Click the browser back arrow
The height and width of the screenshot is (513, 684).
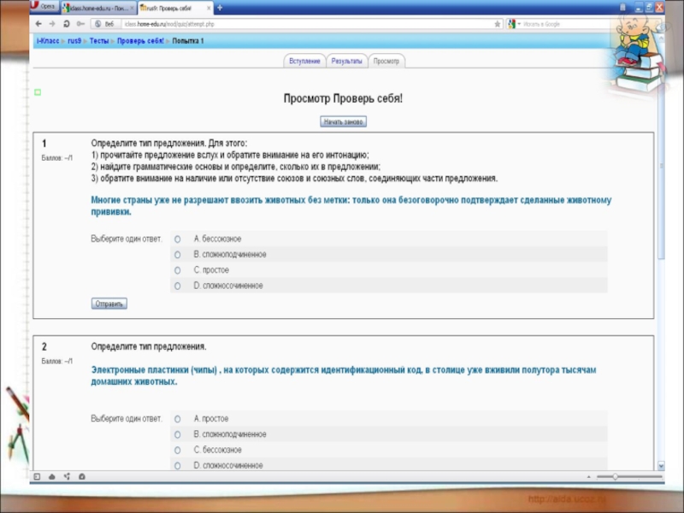(38, 24)
